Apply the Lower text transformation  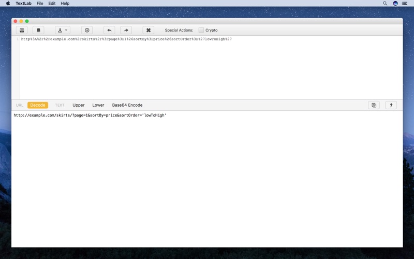(98, 105)
